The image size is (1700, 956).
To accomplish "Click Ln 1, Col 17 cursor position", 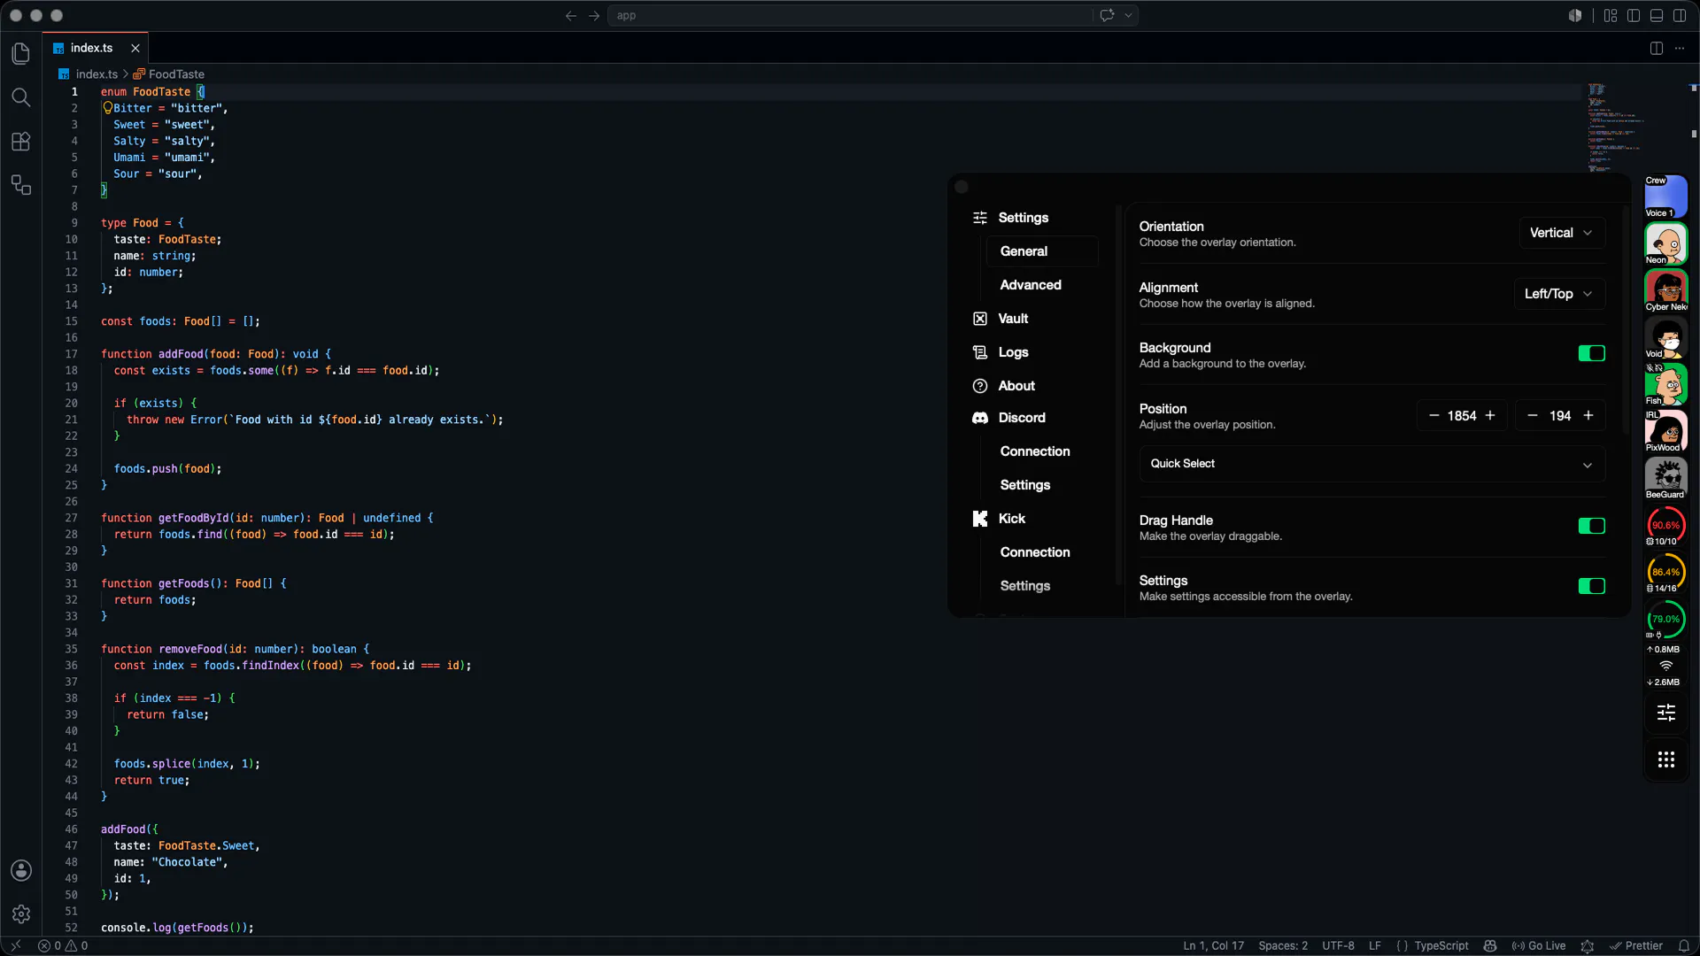I will coord(1213,945).
